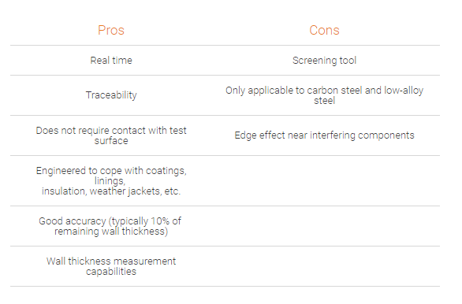462x304 pixels.
Task: Click the word surface in Pros column
Action: tap(111, 141)
